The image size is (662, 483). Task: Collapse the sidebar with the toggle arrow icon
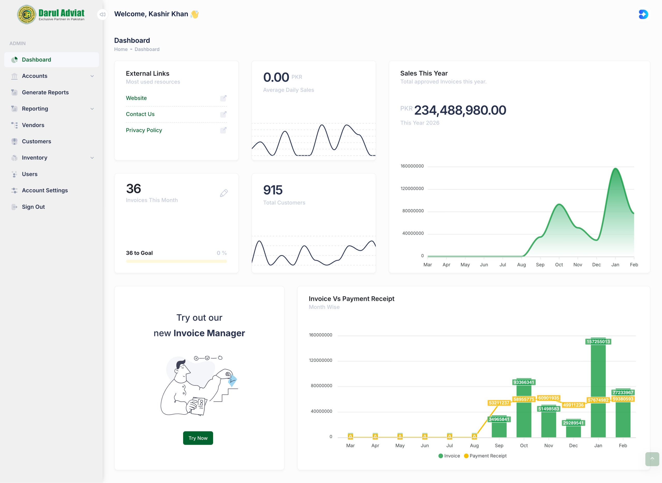(x=102, y=14)
